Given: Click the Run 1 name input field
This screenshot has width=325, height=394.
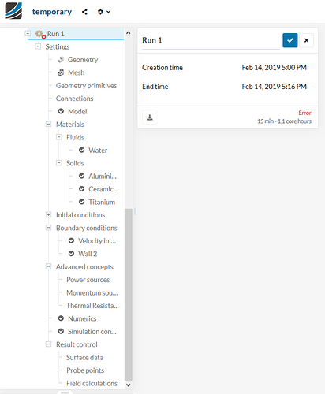Looking at the screenshot, I should click(211, 40).
